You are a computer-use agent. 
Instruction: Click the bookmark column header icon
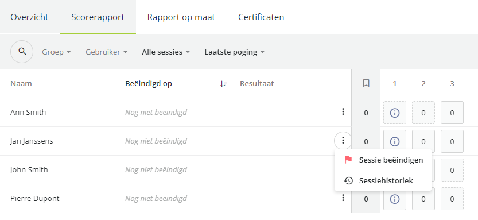coord(366,83)
